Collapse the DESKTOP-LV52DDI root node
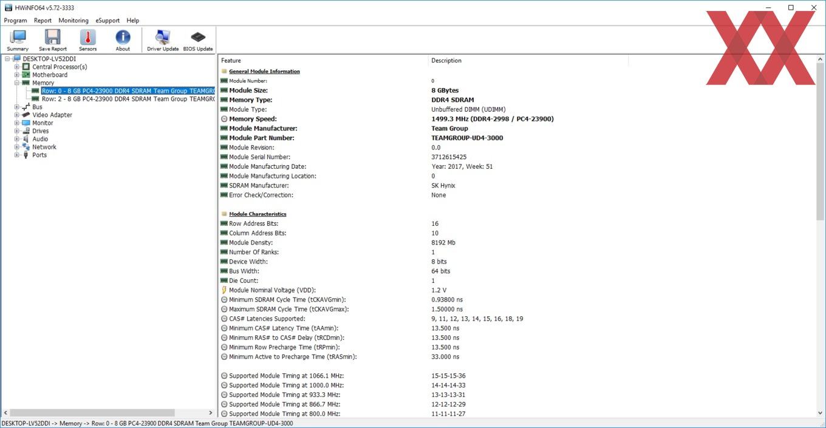The image size is (826, 428). (x=7, y=59)
